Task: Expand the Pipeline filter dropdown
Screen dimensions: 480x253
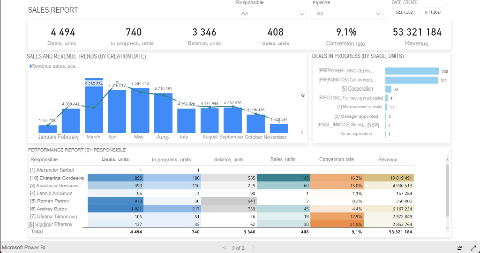Action: click(x=349, y=14)
